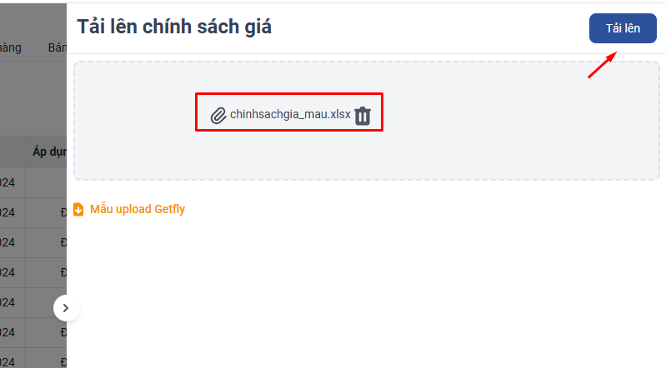This screenshot has width=666, height=368.
Task: Click the blue Tải lên button
Action: point(623,28)
